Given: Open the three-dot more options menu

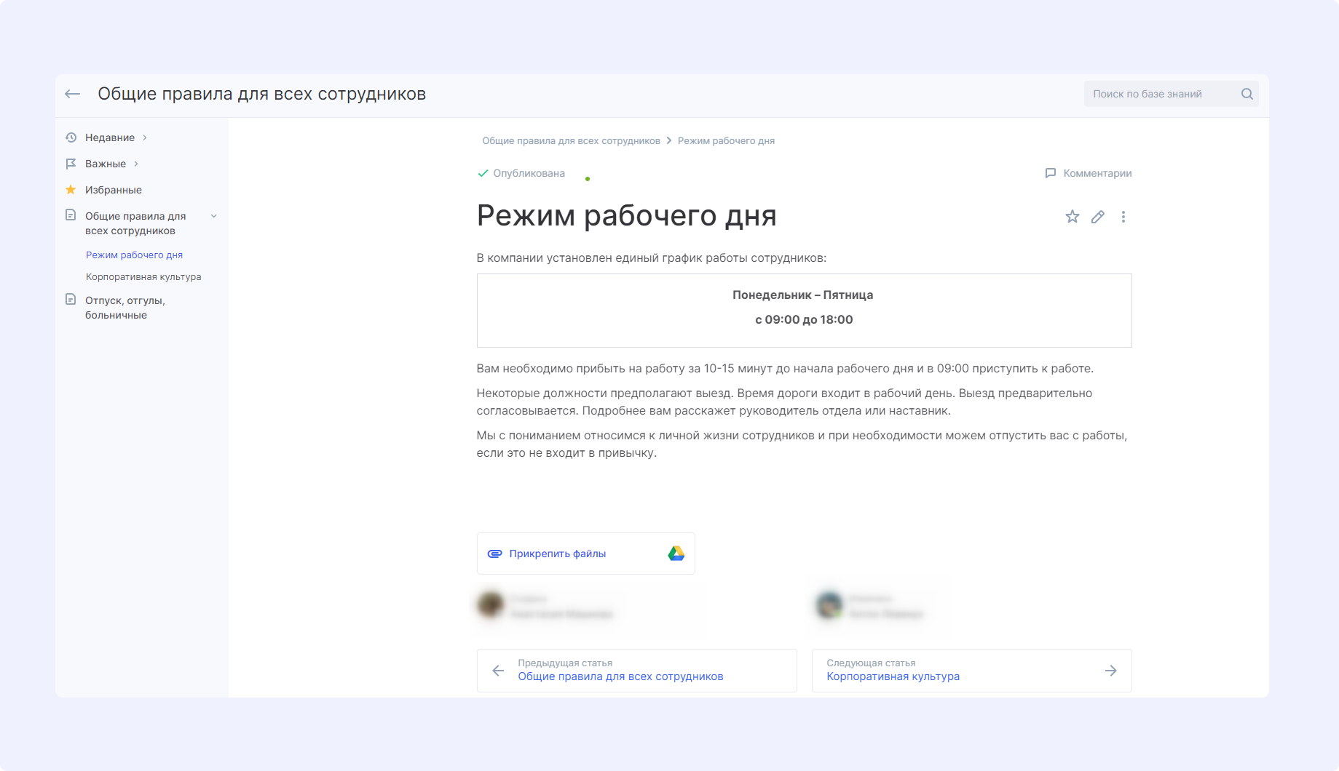Looking at the screenshot, I should coord(1123,217).
